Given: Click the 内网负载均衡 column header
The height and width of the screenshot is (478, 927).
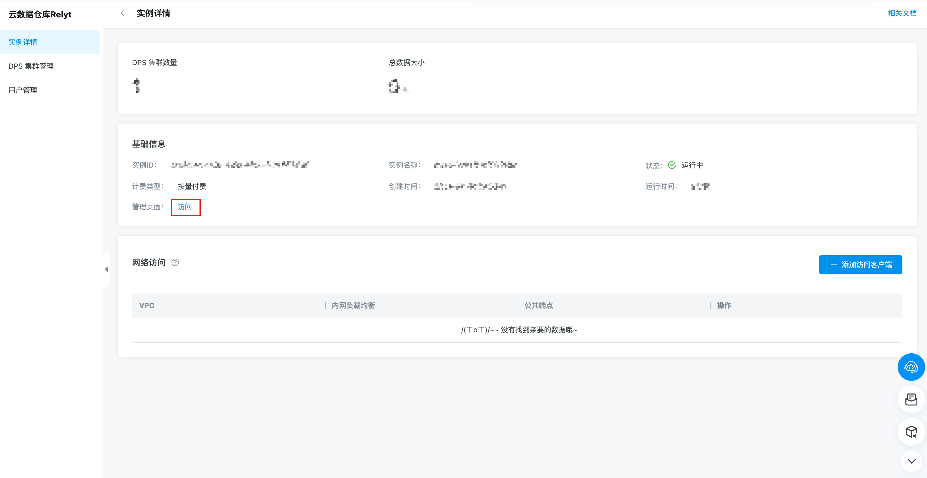Looking at the screenshot, I should tap(353, 305).
